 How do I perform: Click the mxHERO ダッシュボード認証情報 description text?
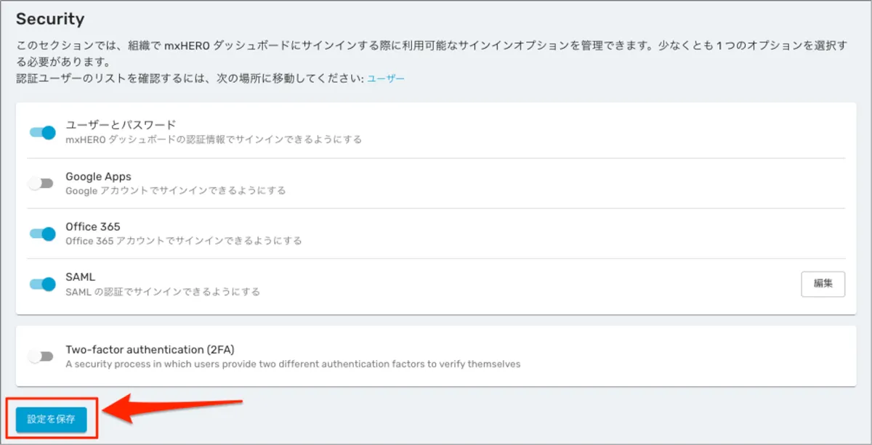(214, 139)
